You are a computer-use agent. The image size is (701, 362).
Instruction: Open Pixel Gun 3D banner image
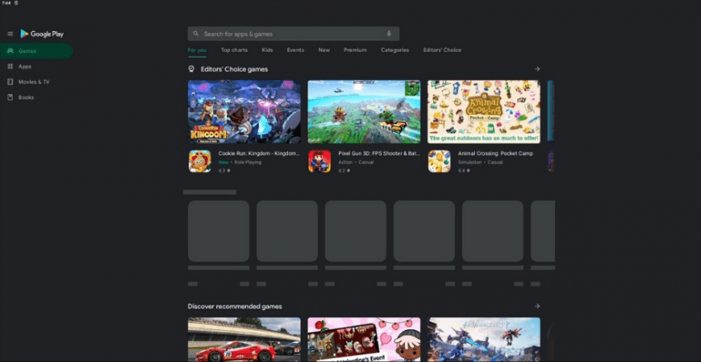point(364,111)
